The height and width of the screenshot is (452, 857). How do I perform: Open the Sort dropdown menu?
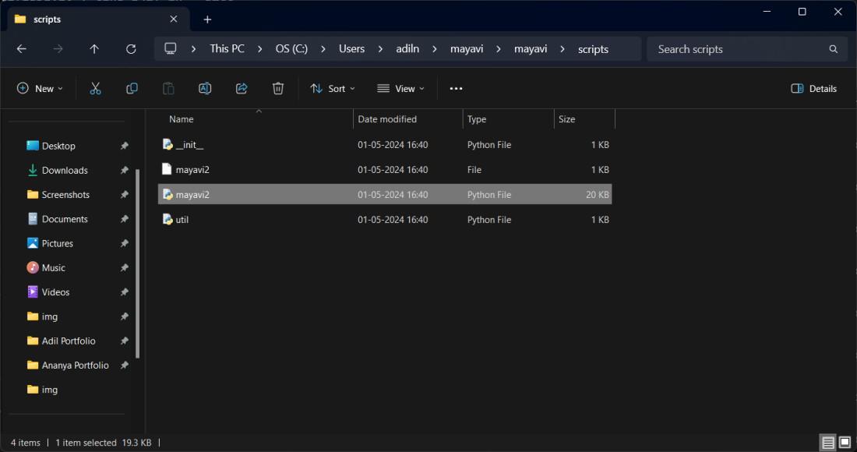pos(333,89)
